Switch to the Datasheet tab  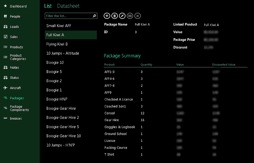click(x=68, y=6)
